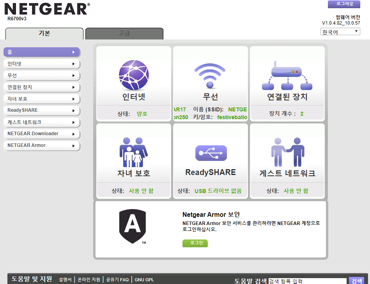370x284 pixels.
Task: Click the 자녀 보호 status 사용 안 함
Action: tap(141, 191)
